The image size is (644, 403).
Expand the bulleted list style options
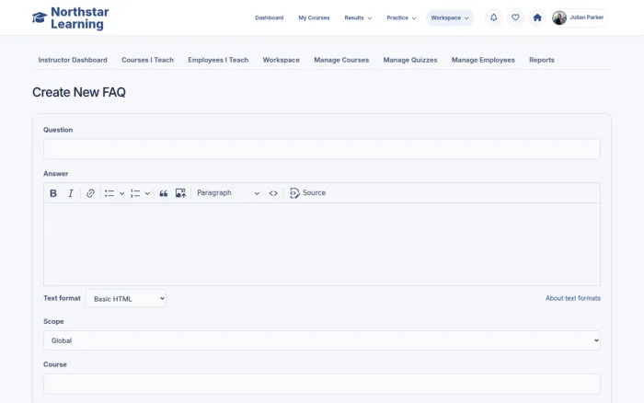pyautogui.click(x=122, y=193)
